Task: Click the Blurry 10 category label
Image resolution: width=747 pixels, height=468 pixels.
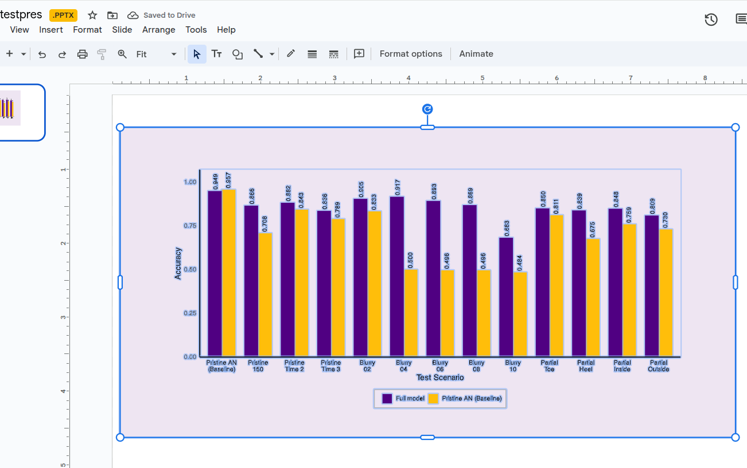Action: [x=513, y=366]
